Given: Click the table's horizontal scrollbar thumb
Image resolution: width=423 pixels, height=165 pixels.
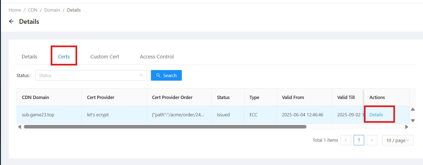Looking at the screenshot, I should pos(165,127).
